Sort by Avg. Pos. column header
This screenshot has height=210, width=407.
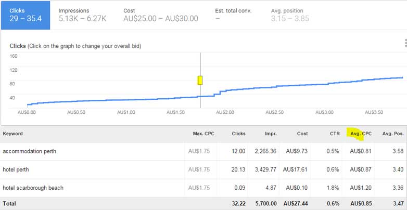point(393,134)
